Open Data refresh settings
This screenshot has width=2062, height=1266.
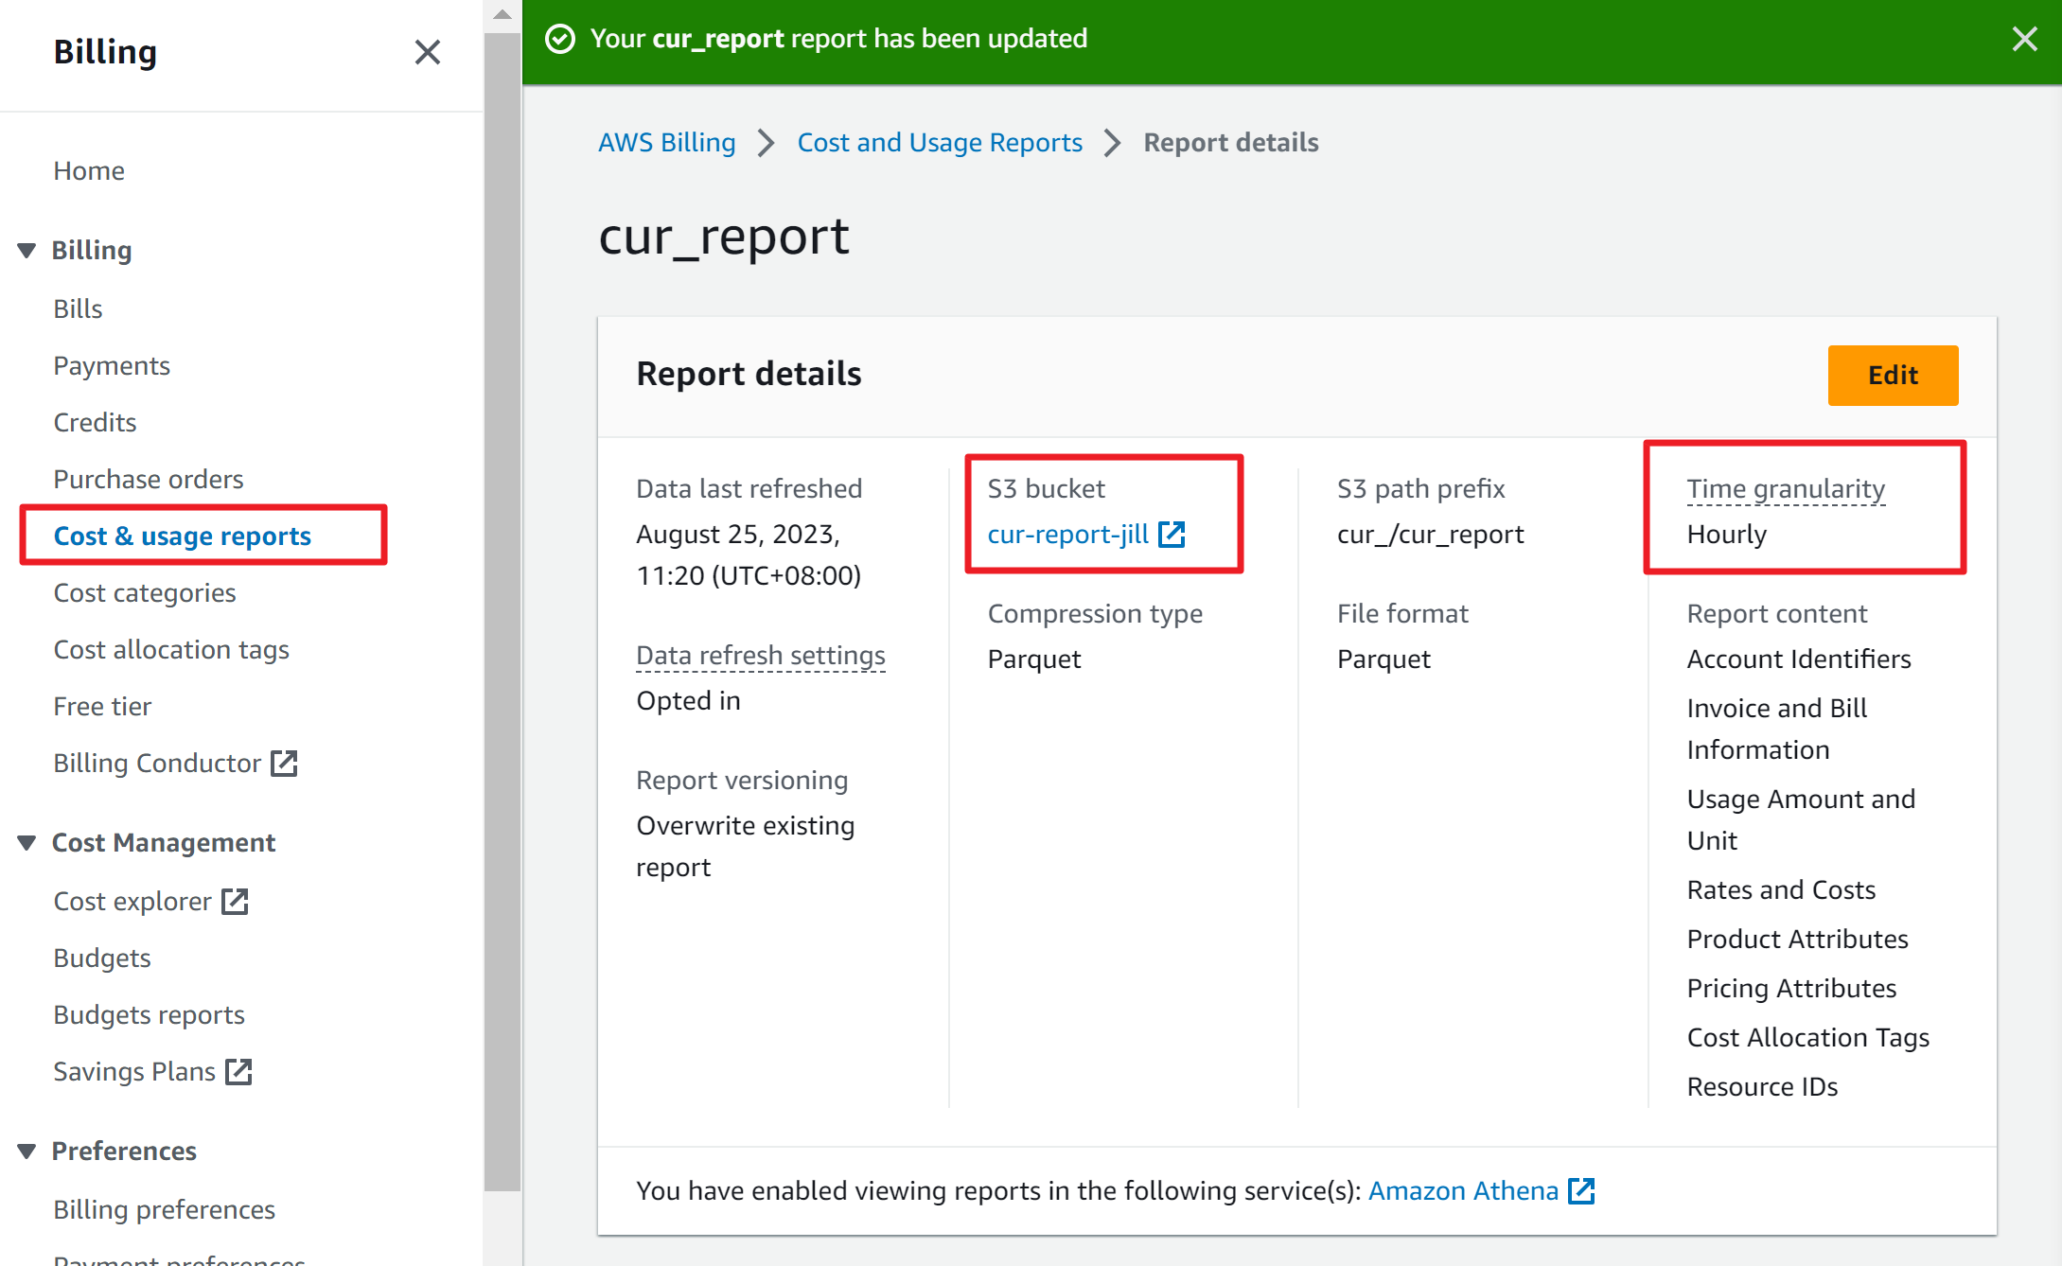[x=760, y=655]
